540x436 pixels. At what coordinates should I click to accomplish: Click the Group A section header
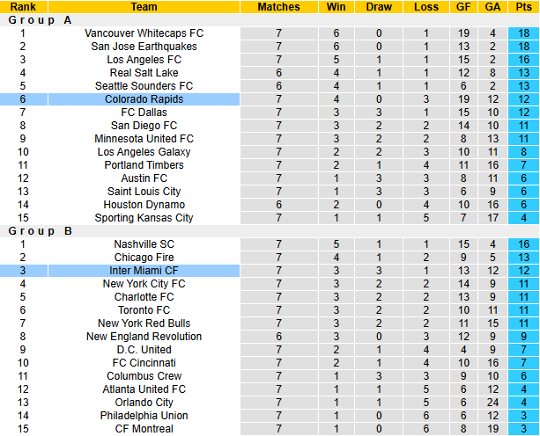tap(40, 20)
